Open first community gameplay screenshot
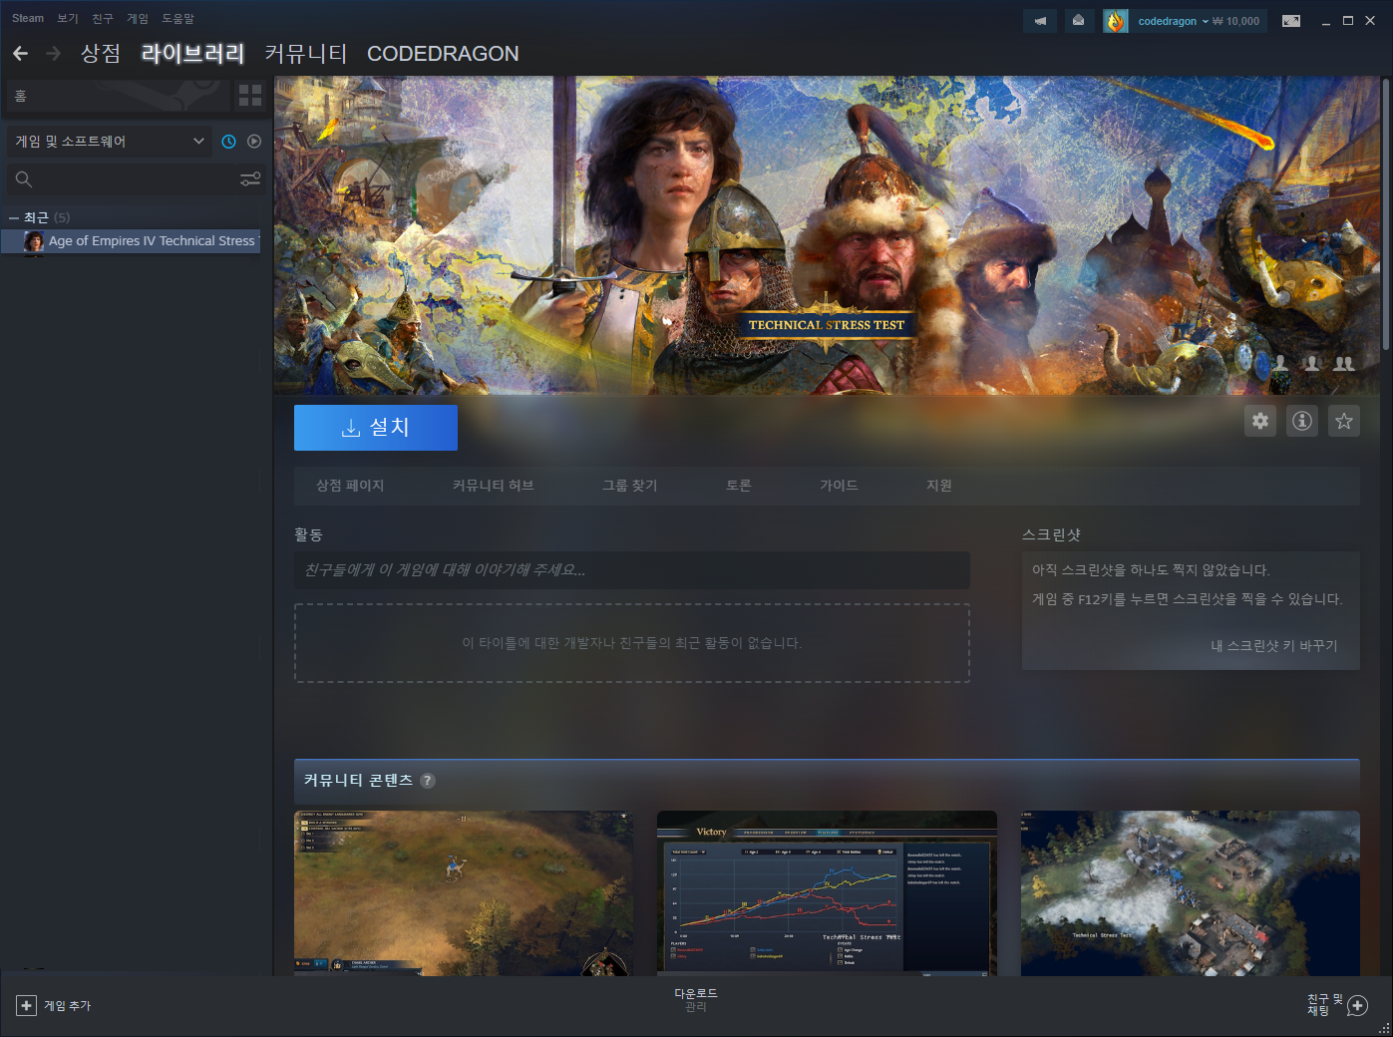Viewport: 1393px width, 1037px height. point(464,893)
